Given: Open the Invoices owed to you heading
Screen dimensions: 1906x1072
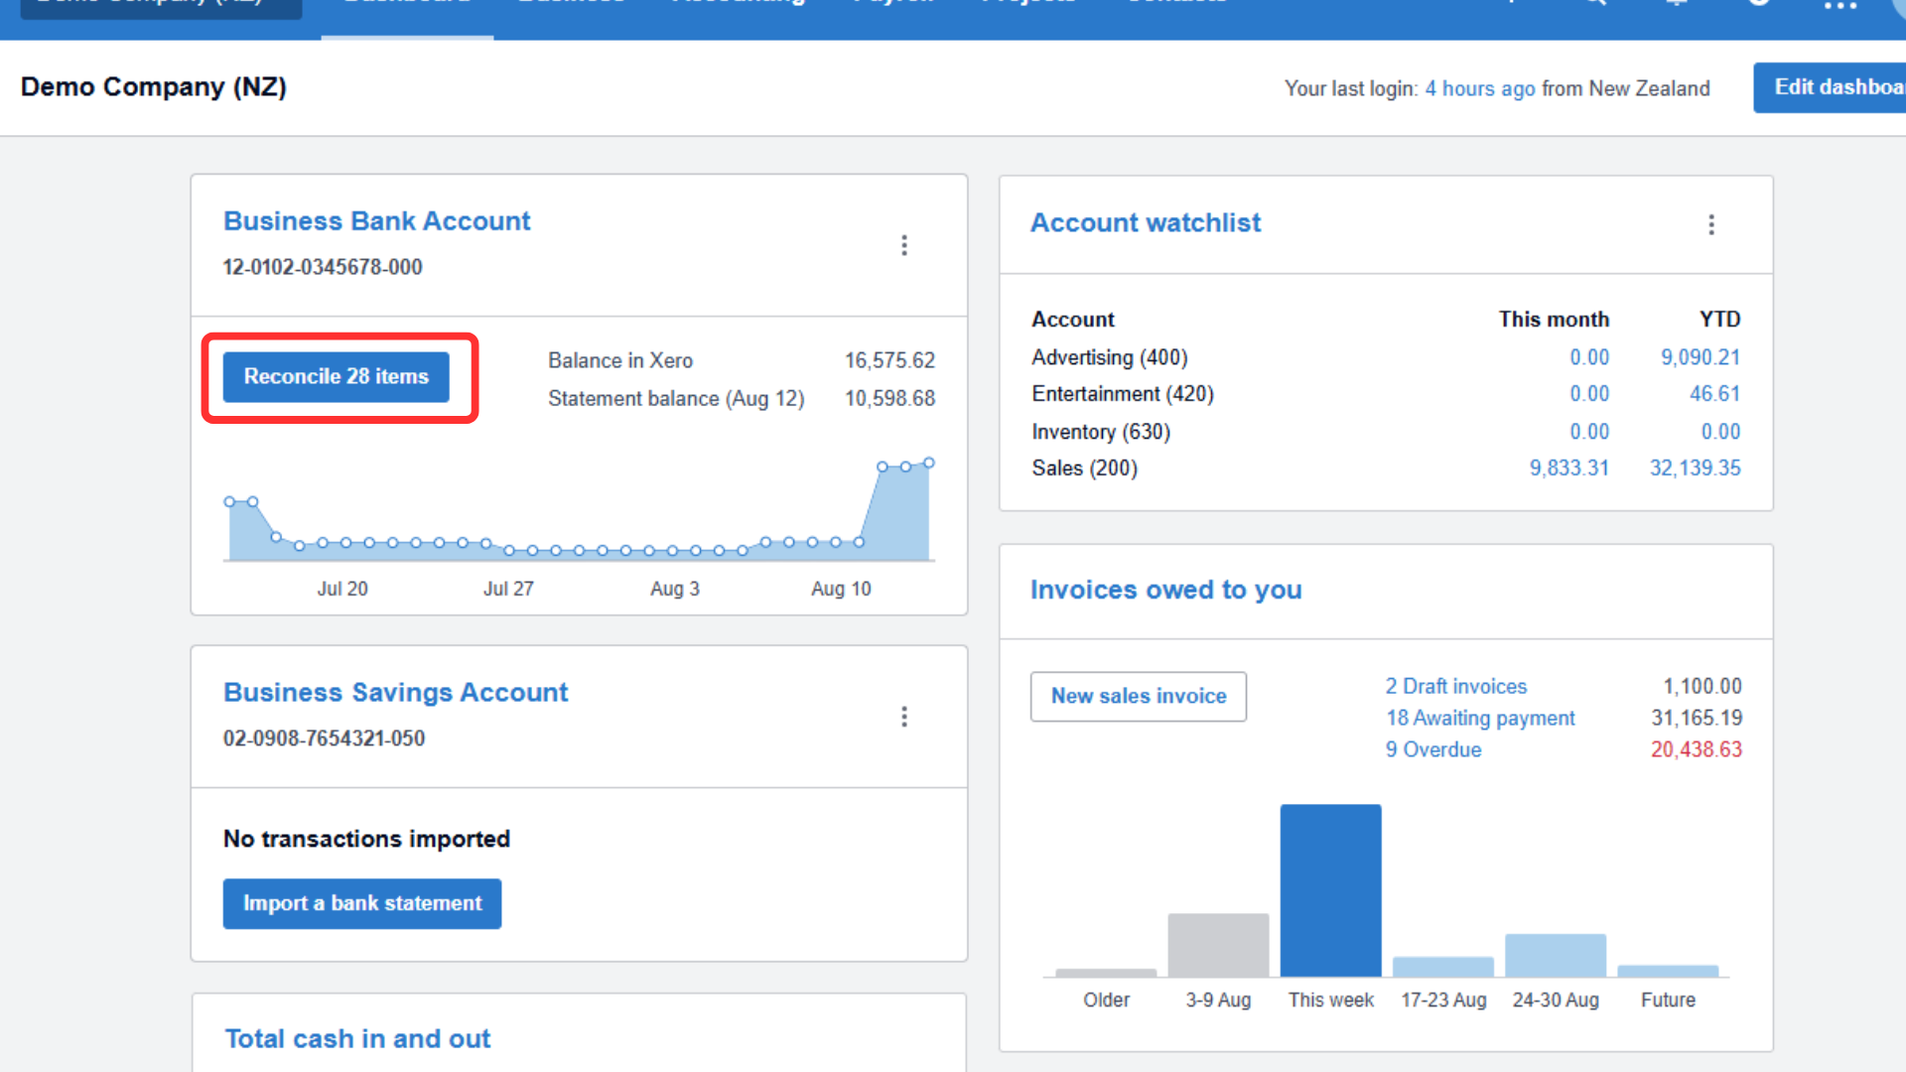Looking at the screenshot, I should 1165,591.
